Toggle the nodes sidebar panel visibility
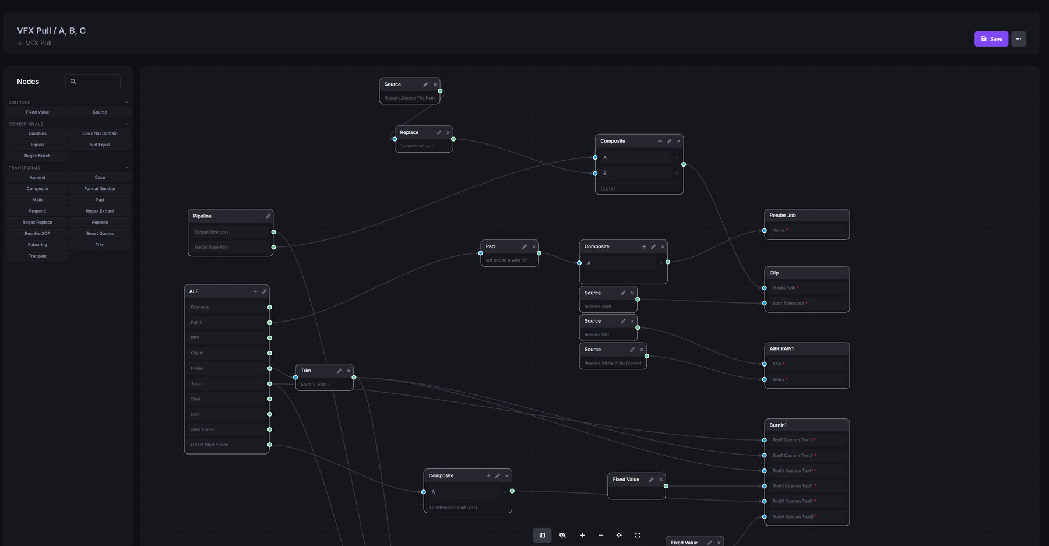Viewport: 1049px width, 546px height. 542,535
